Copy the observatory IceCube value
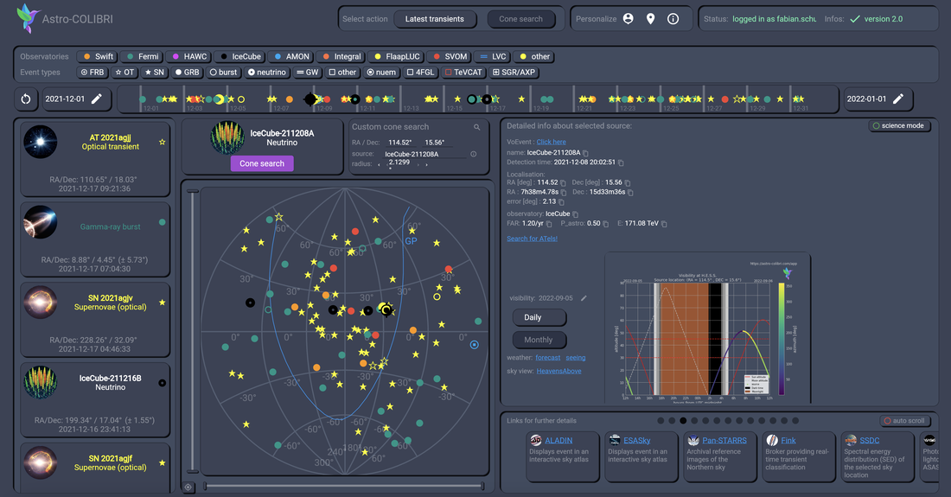 point(575,214)
